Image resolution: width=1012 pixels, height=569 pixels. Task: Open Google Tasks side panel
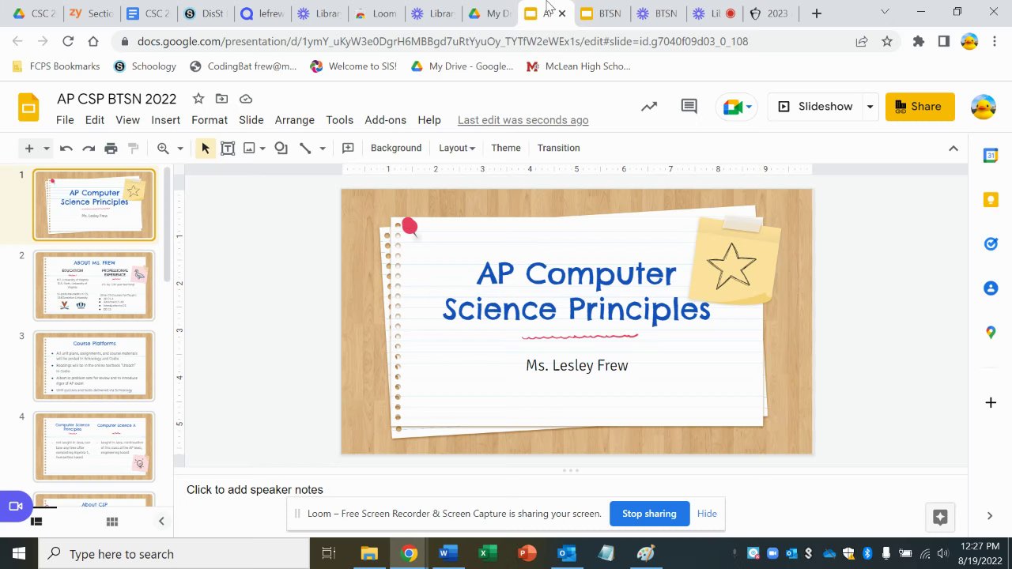(991, 244)
